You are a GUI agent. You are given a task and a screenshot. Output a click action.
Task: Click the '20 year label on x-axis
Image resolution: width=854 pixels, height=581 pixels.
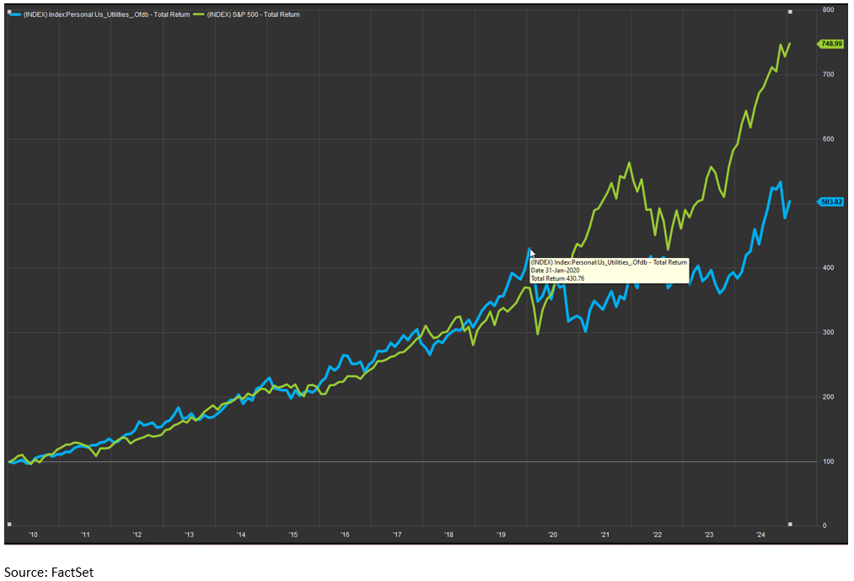coord(553,535)
